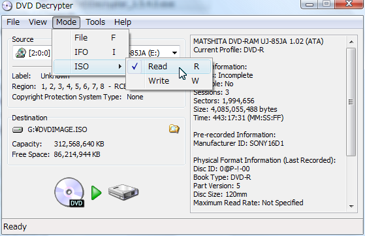This screenshot has width=365, height=236.
Task: Click the DVD disc icon to start decrypting
Action: 69,192
